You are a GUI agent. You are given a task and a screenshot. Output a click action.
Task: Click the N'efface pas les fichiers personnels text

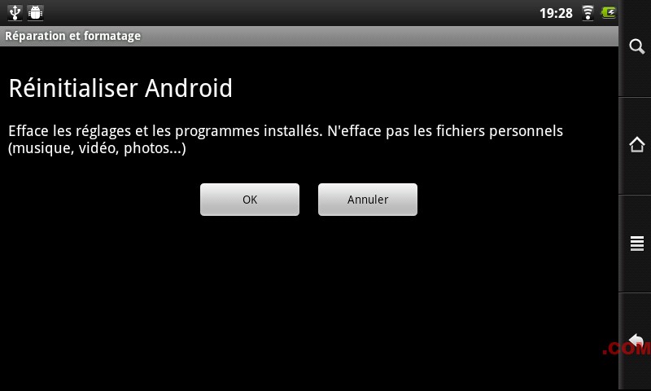(x=445, y=131)
